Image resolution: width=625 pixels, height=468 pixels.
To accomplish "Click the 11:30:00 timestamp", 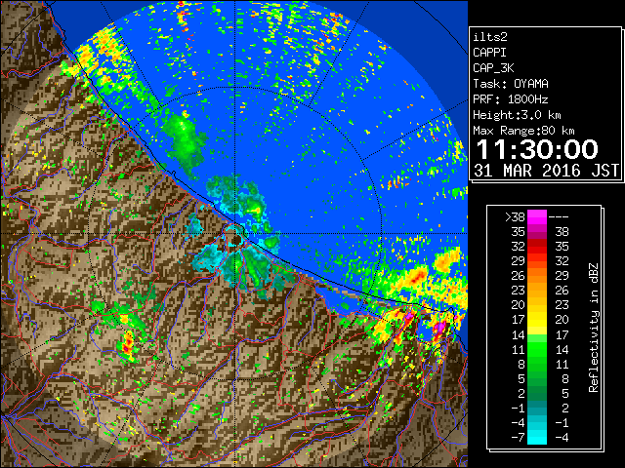I will 537,149.
